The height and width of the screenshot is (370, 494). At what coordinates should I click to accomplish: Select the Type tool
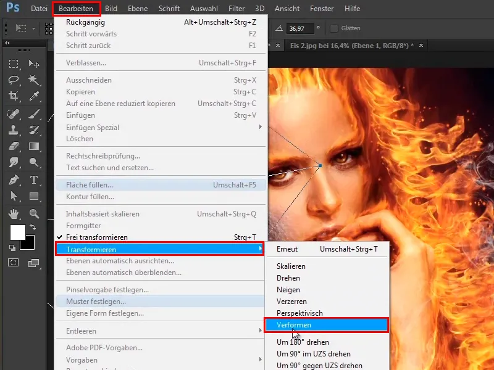(34, 180)
